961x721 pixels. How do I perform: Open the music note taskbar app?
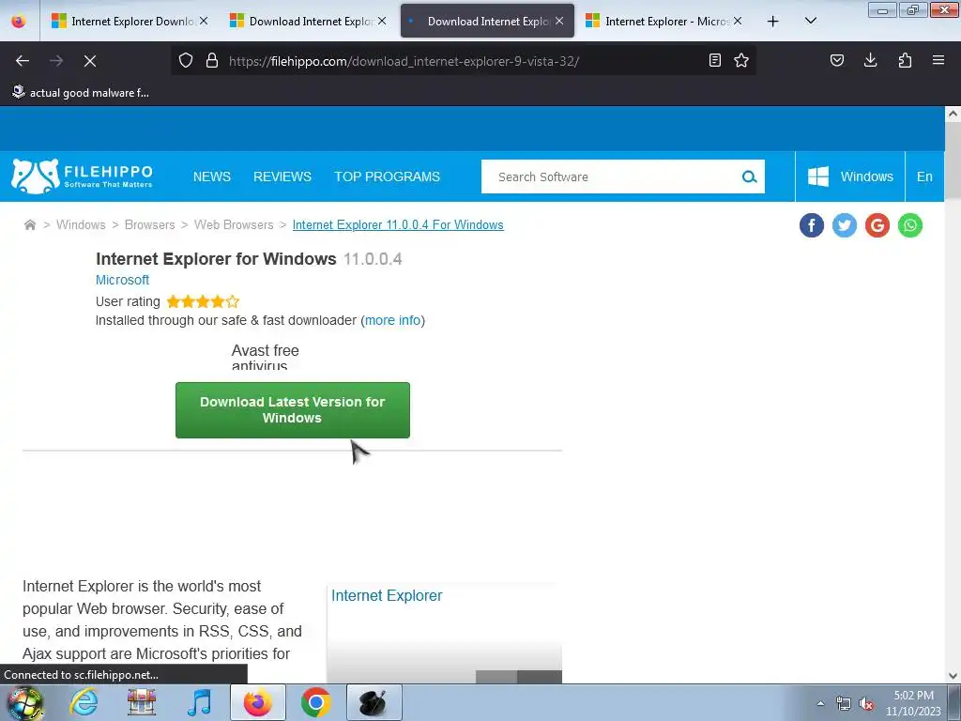(x=200, y=702)
